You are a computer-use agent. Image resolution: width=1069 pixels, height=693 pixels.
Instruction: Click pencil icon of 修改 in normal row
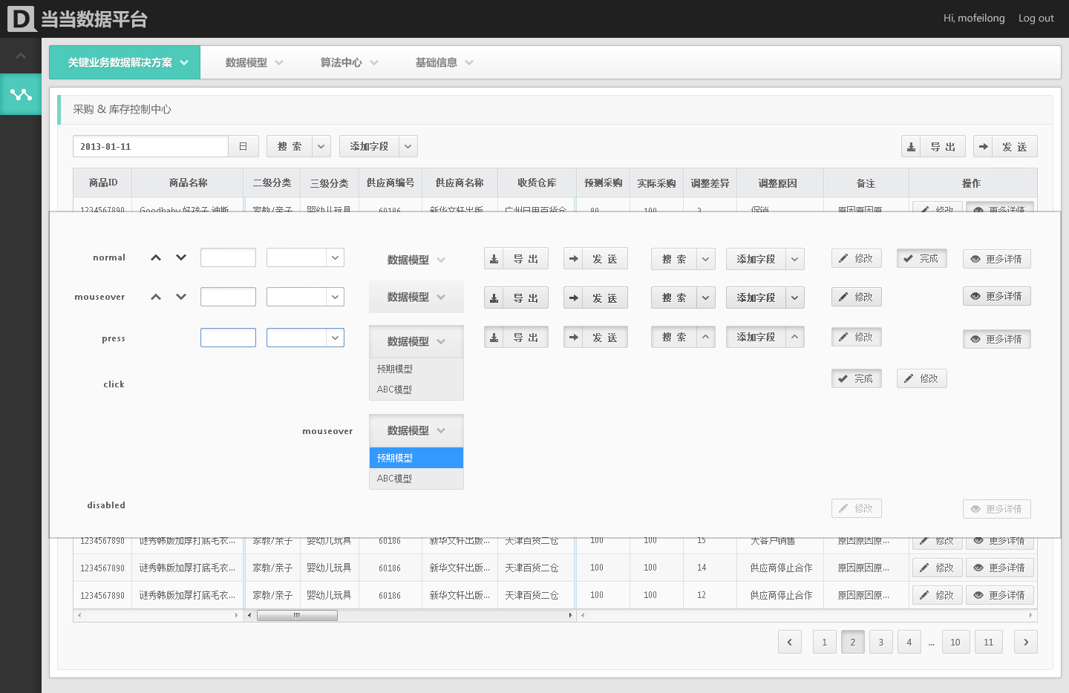click(x=843, y=258)
